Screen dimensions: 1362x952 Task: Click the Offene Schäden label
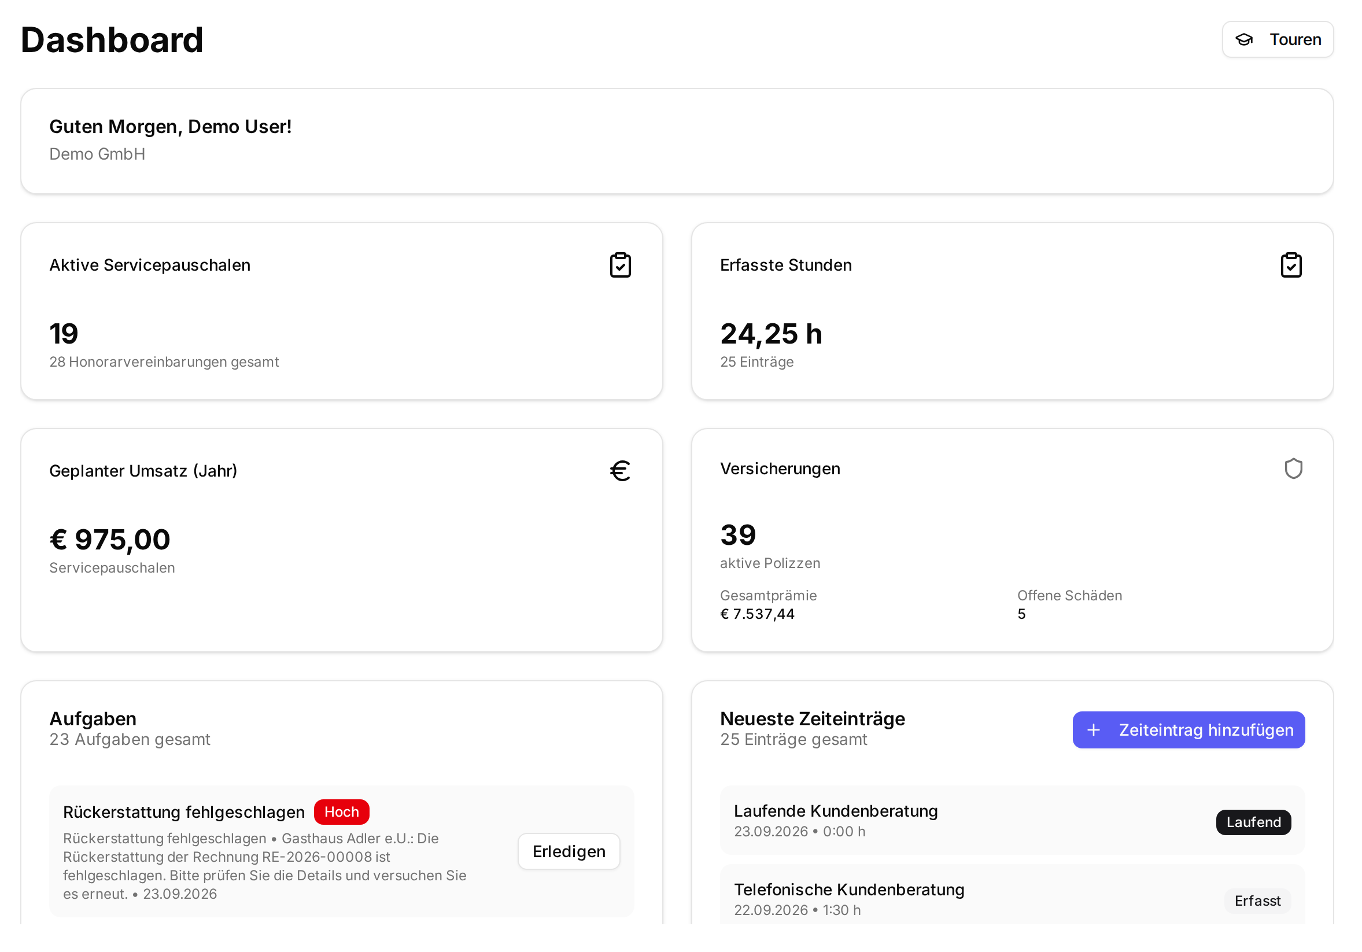(x=1069, y=596)
